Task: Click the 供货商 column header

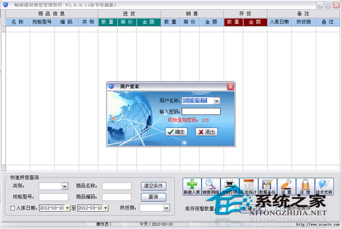Action: point(304,22)
